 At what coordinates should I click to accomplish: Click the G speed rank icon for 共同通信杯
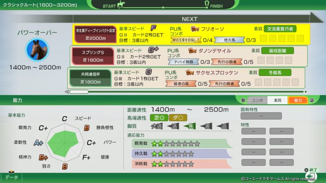pyautogui.click(x=148, y=72)
